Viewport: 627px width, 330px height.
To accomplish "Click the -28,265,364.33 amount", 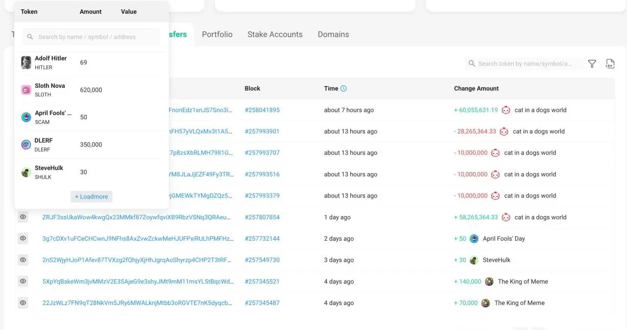I will 475,131.
